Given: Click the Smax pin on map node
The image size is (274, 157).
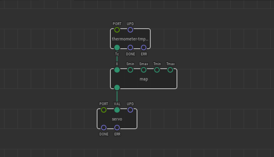Looking at the screenshot, I should coord(144,70).
